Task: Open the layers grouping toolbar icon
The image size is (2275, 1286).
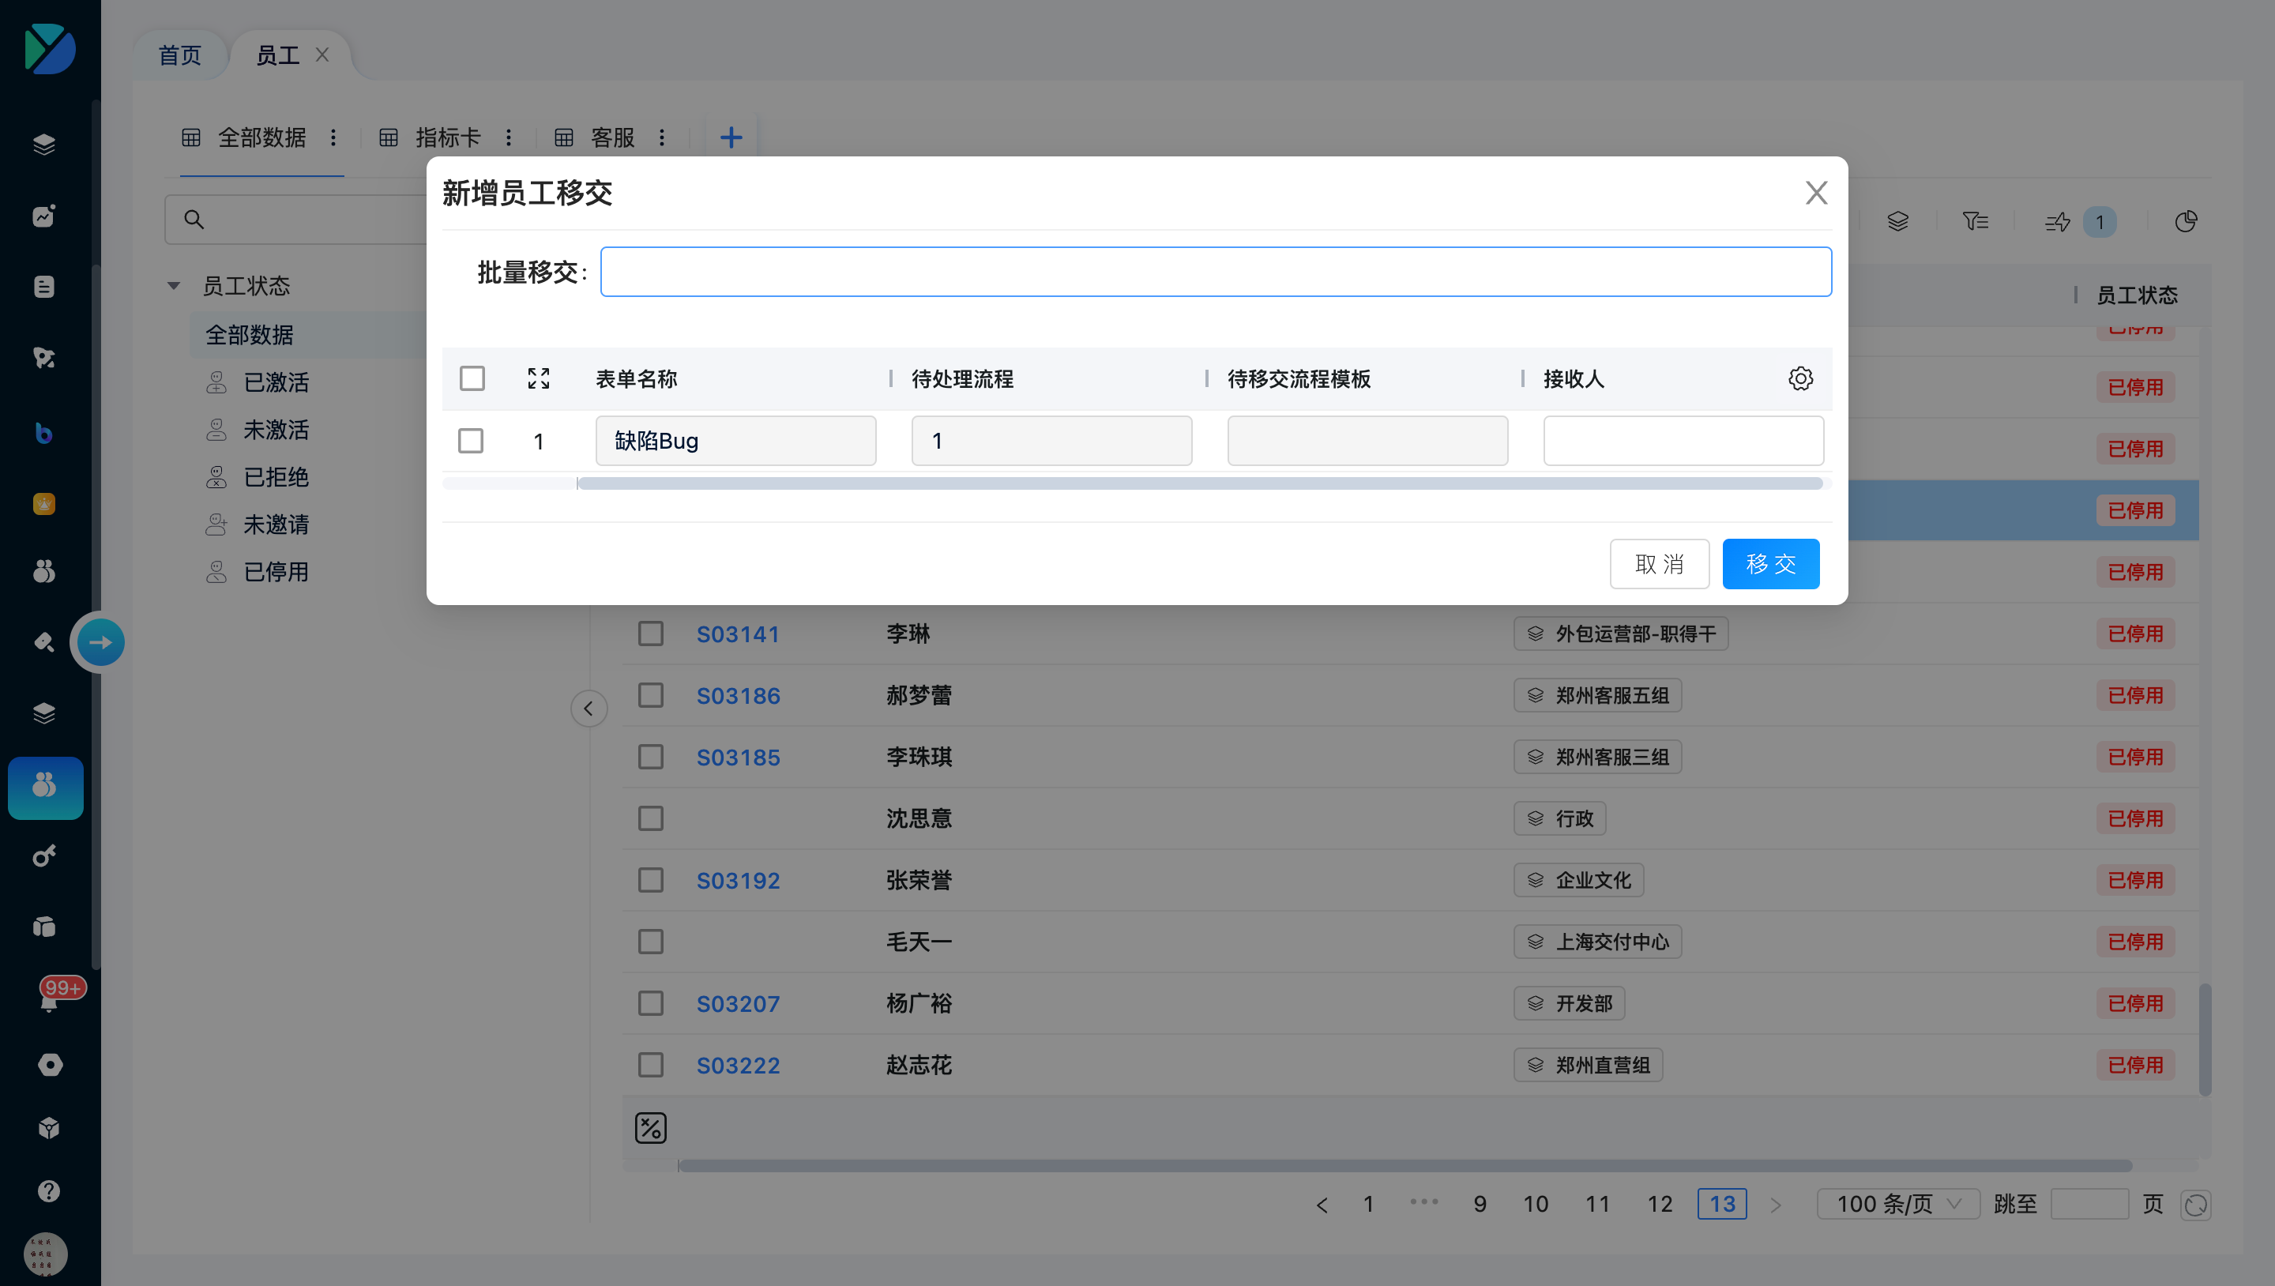Action: (1898, 222)
